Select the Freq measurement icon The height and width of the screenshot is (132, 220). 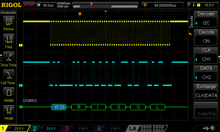click(x=9, y=39)
